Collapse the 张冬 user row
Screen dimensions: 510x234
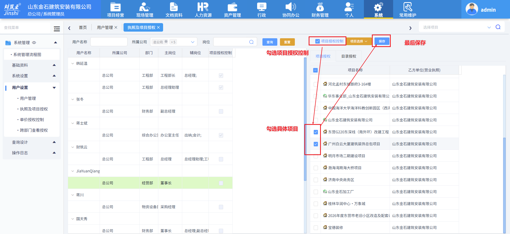click(73, 99)
